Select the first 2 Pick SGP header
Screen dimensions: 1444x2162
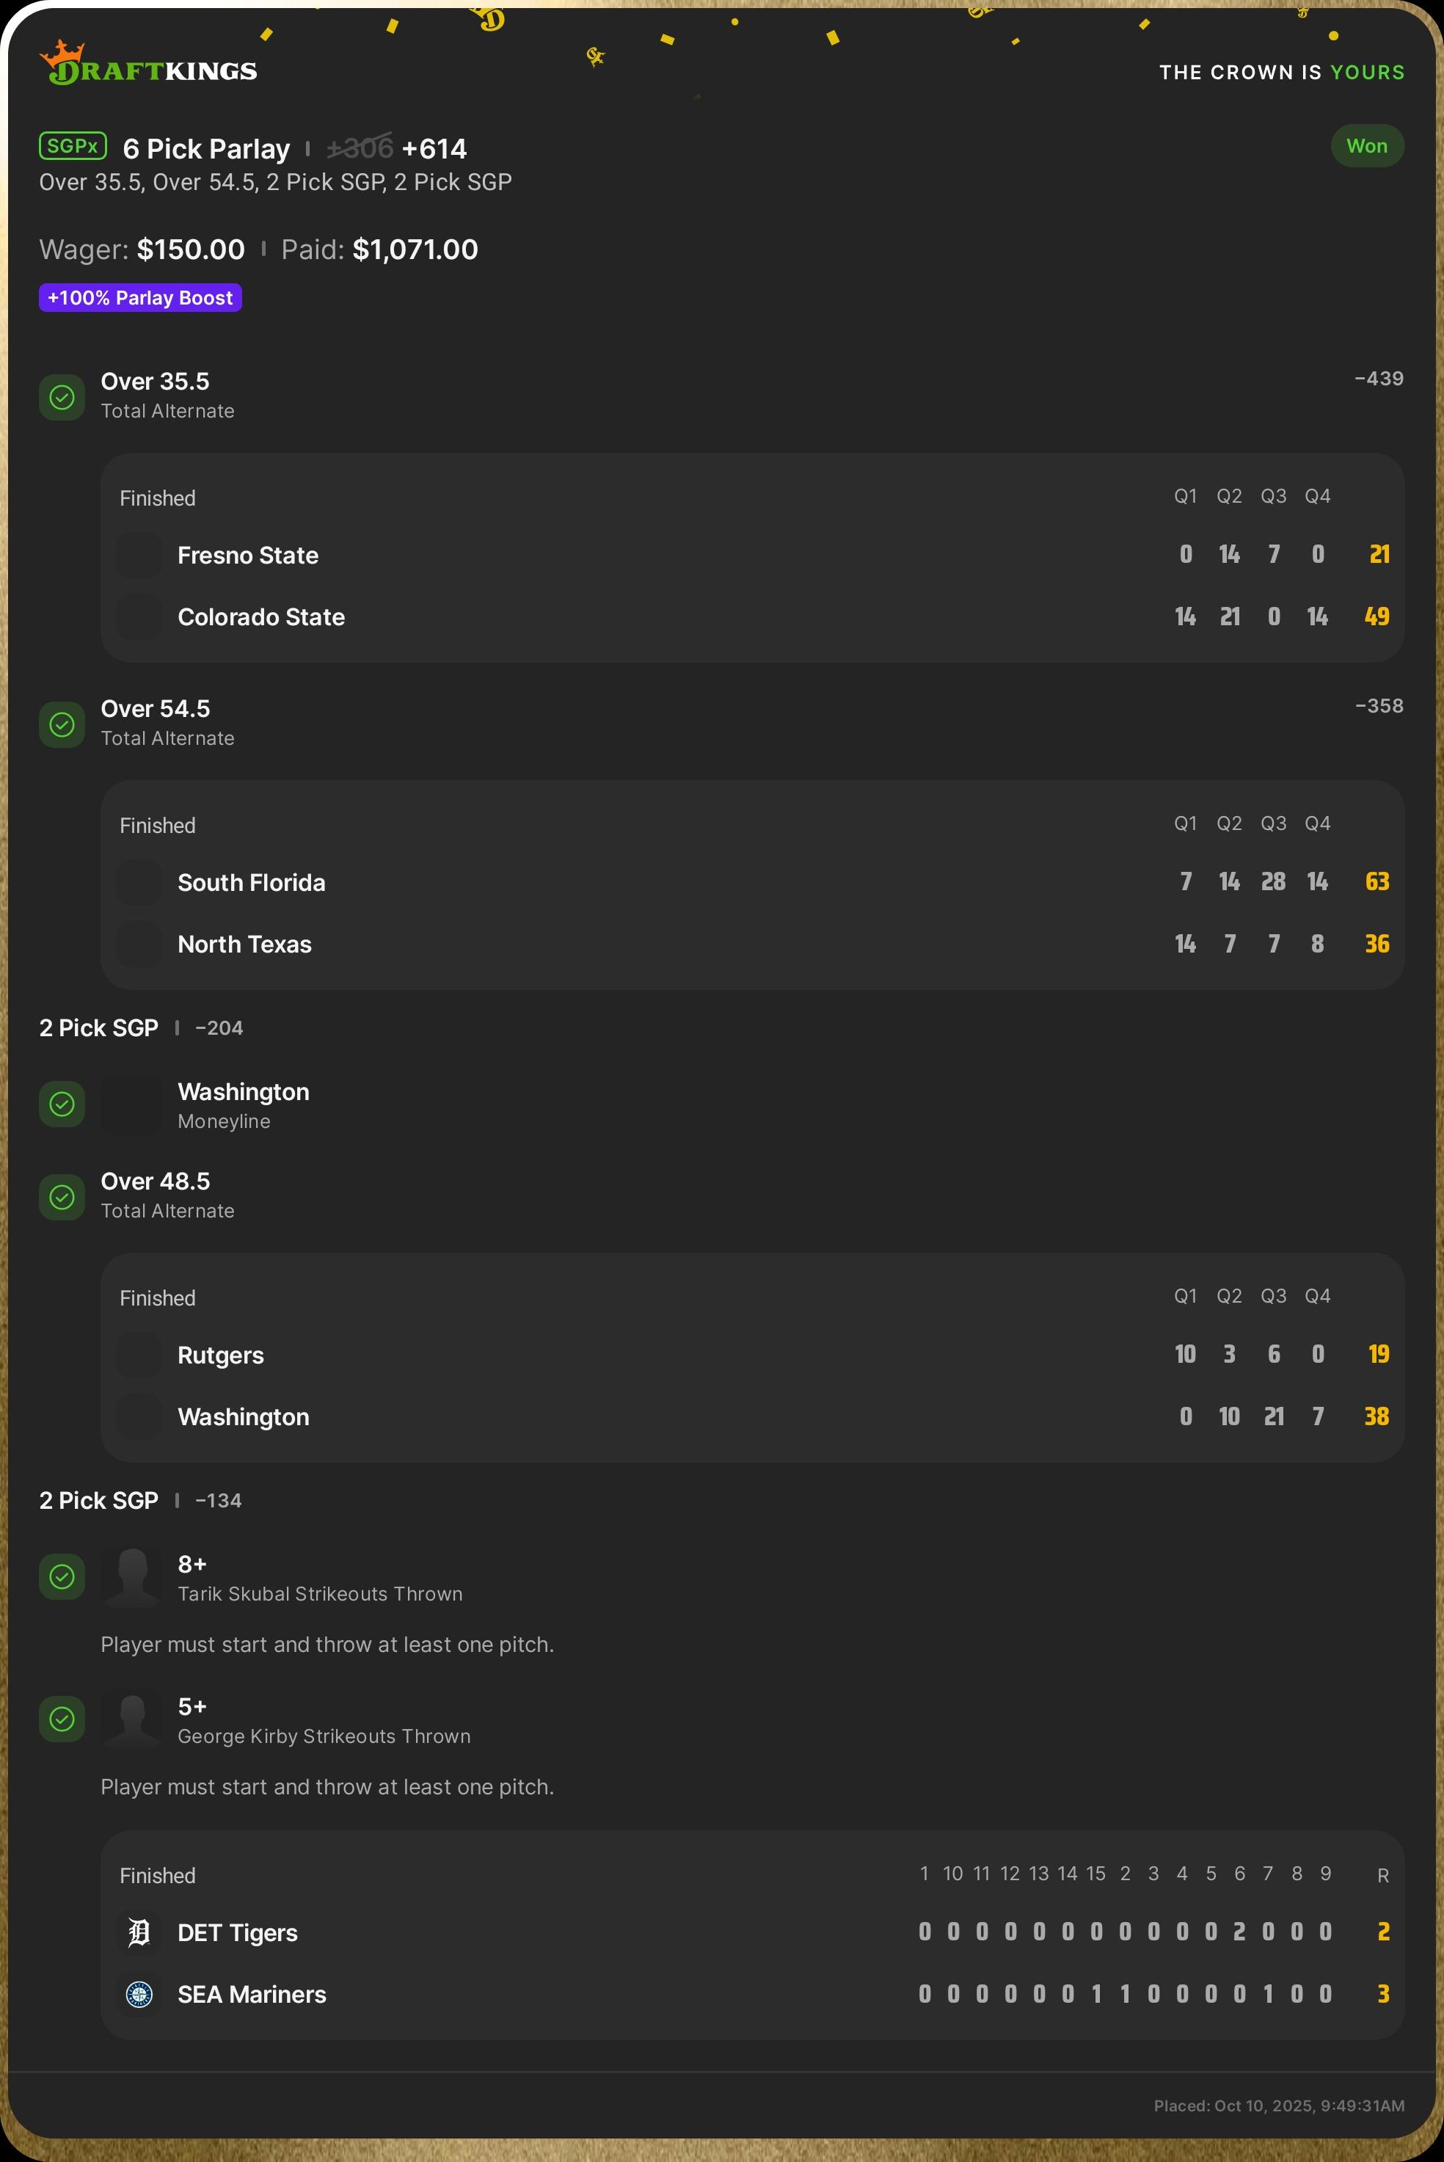[x=98, y=1028]
